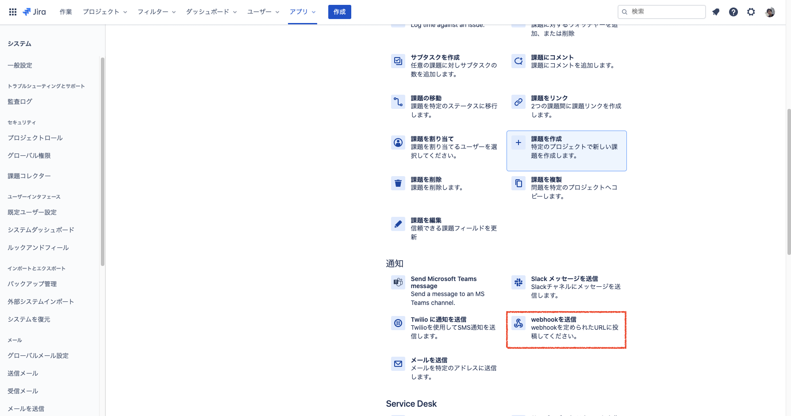The width and height of the screenshot is (791, 416).
Task: Expand the アプリ dropdown menu
Action: [x=303, y=12]
